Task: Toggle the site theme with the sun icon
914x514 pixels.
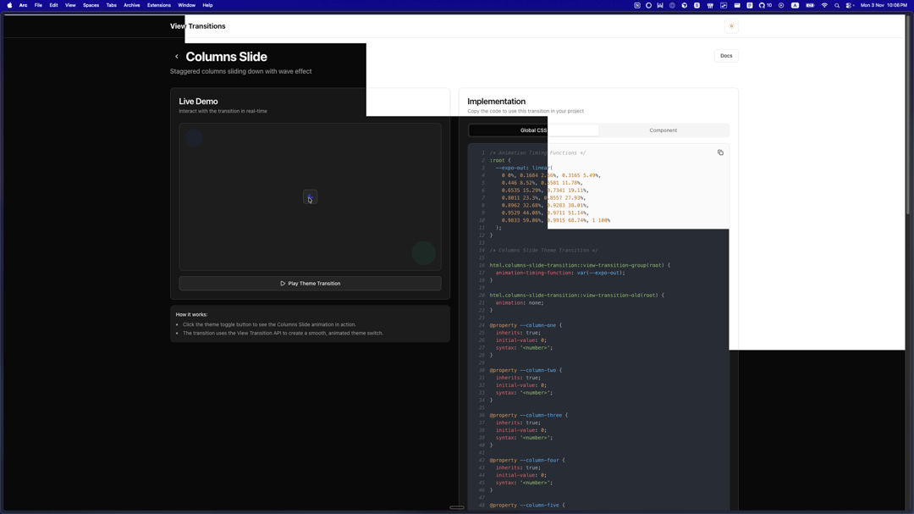Action: pos(731,26)
